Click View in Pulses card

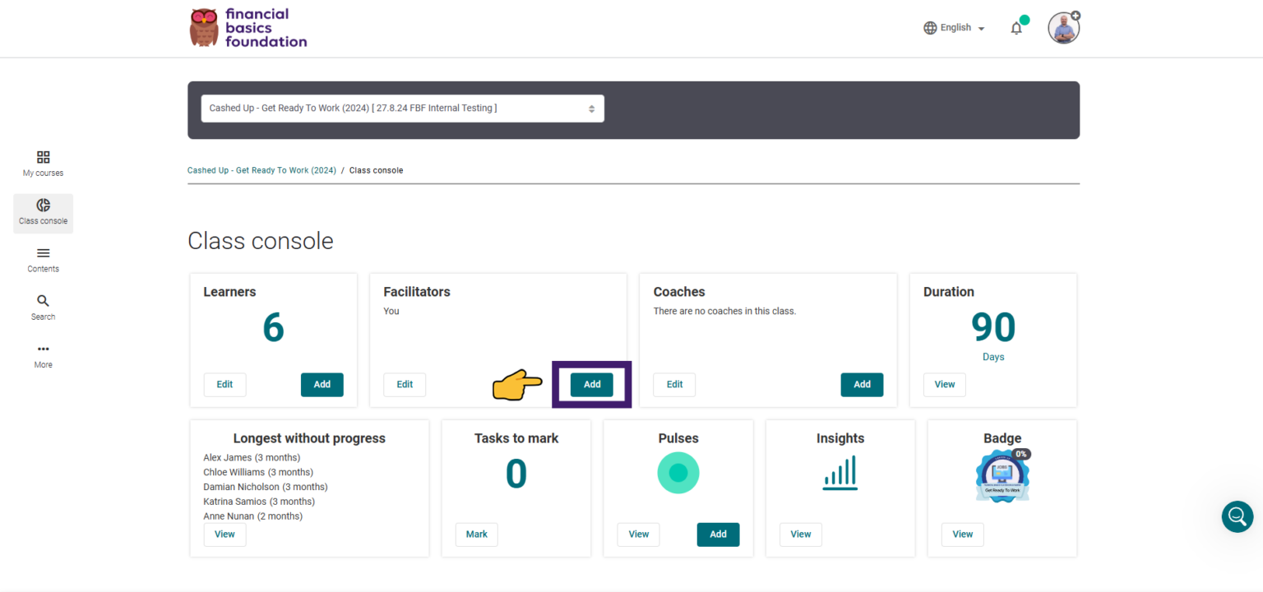(639, 534)
